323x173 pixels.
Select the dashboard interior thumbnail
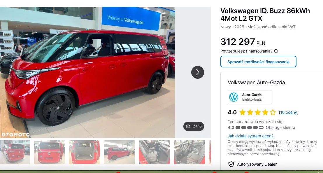tap(189, 152)
